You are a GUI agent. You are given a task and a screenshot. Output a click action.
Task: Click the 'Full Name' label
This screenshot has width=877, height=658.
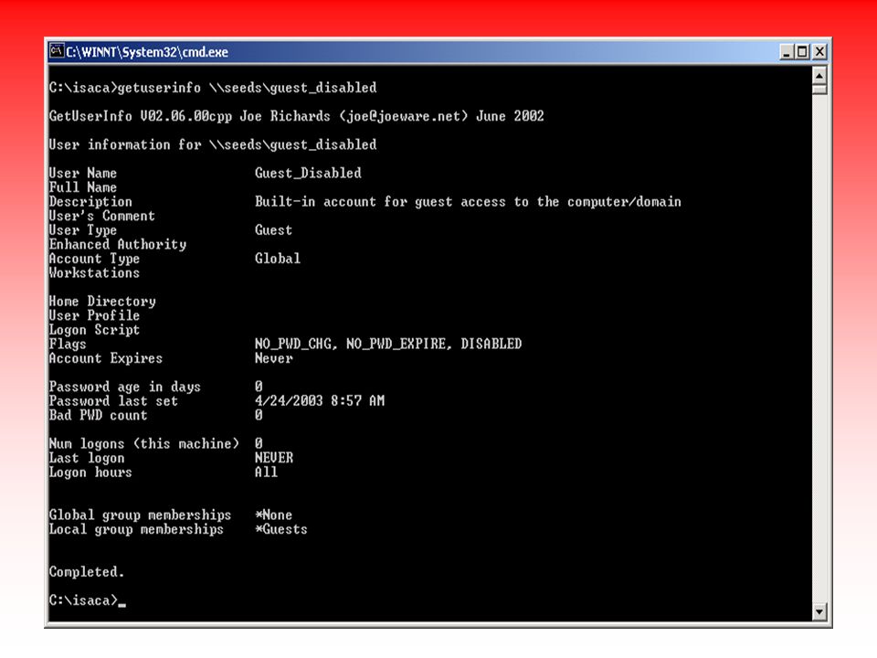pos(83,187)
